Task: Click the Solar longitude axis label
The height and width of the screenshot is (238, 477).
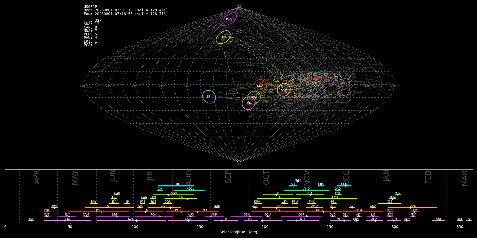Action: (x=239, y=232)
